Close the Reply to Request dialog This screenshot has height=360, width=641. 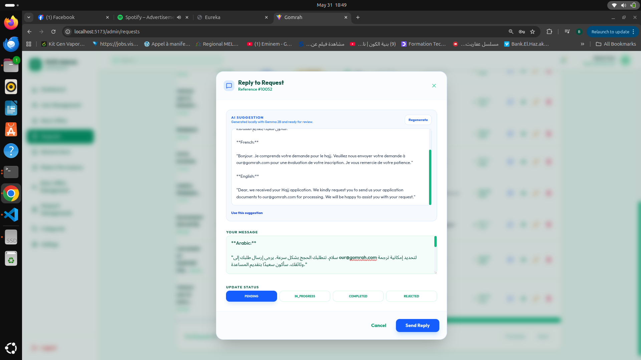pyautogui.click(x=434, y=86)
